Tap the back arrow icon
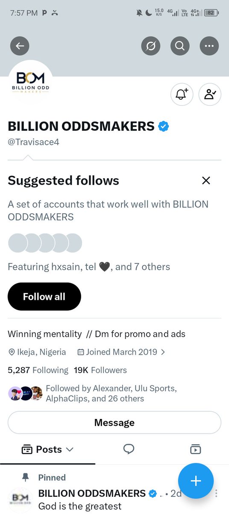 [20, 46]
